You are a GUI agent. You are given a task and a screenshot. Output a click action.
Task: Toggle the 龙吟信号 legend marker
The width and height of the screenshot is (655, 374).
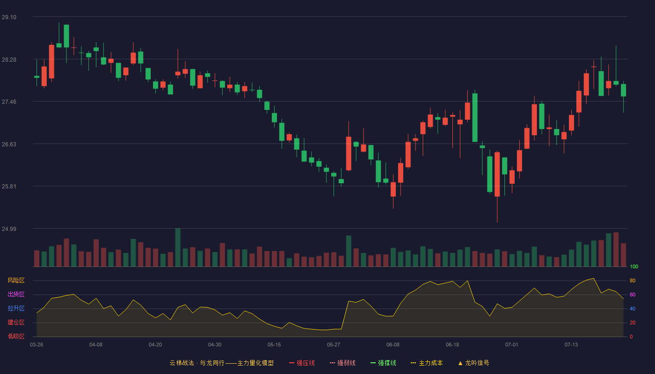point(473,363)
